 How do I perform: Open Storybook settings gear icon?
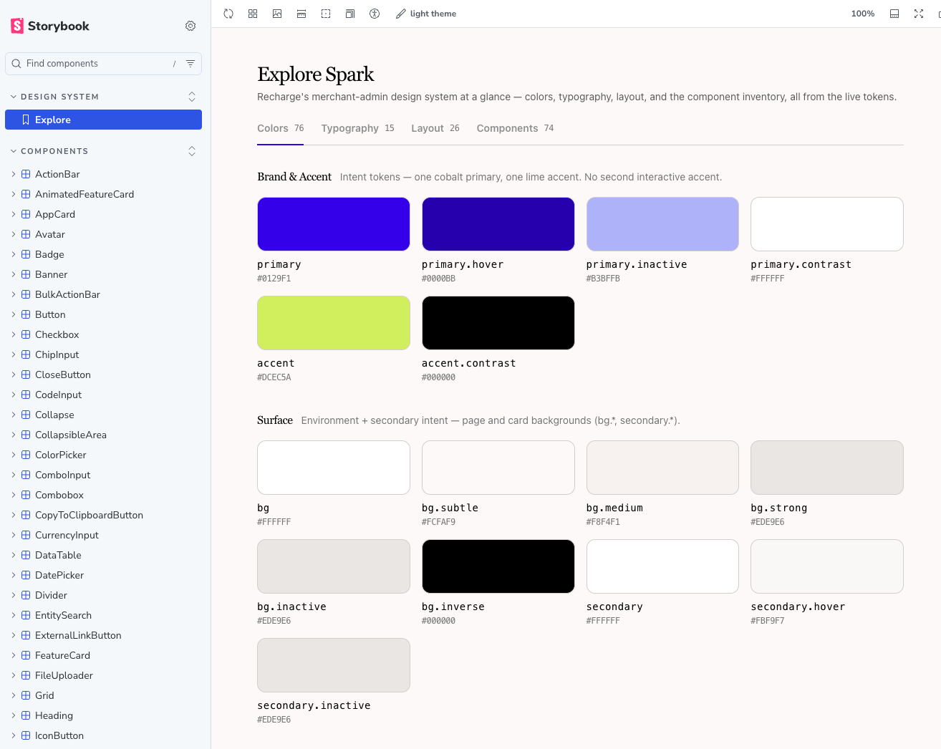tap(190, 26)
